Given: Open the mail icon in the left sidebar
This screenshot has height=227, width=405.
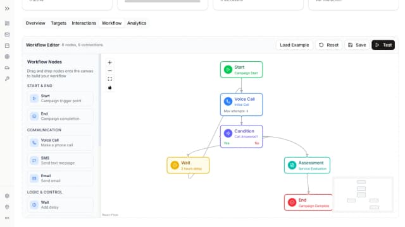Looking at the screenshot, I should [x=7, y=34].
